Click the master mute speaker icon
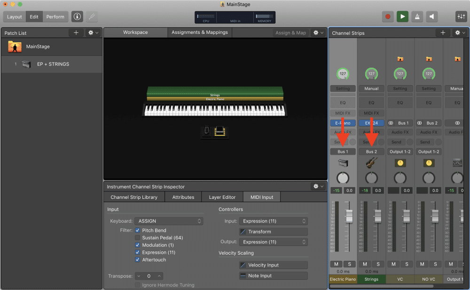 coord(431,16)
